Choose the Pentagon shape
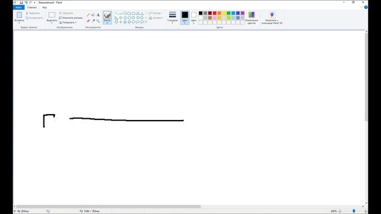Screen dimensions: 381x214 pos(125,18)
